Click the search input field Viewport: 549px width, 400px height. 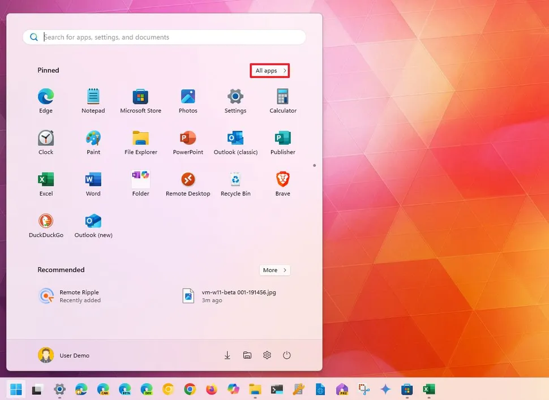coord(164,37)
